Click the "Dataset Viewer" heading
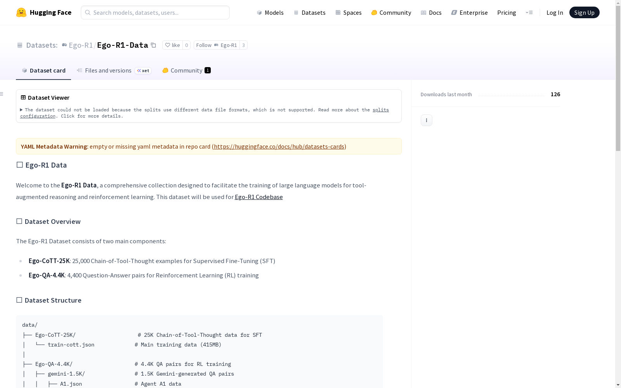This screenshot has width=621, height=388. coord(49,98)
